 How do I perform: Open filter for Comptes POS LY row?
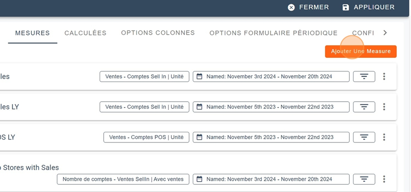[364, 137]
